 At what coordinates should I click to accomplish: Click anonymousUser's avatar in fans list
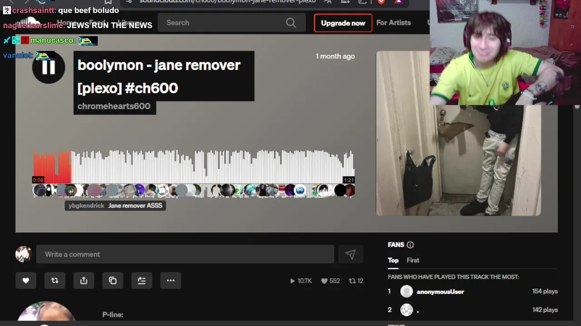tap(407, 292)
